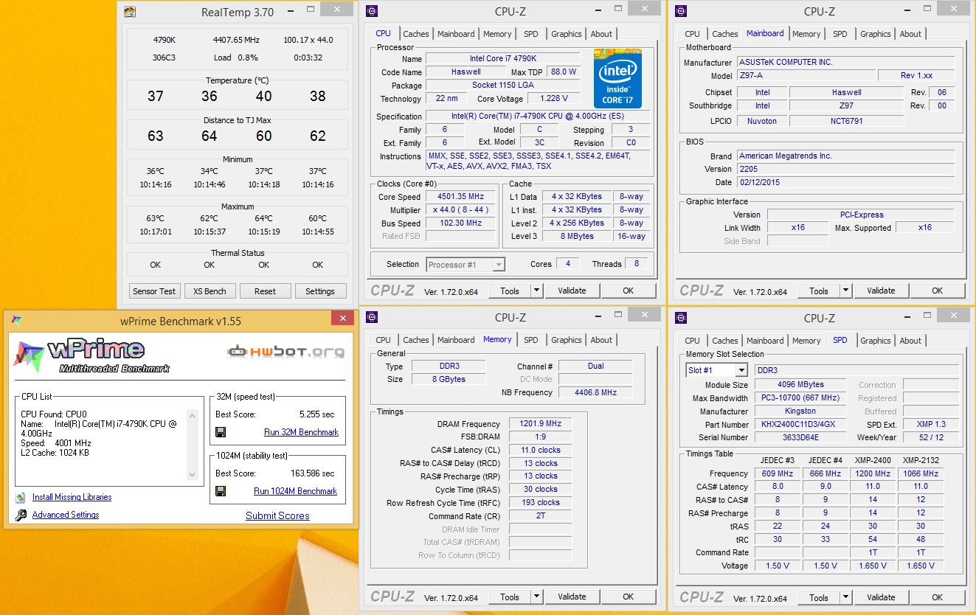The height and width of the screenshot is (615, 976).
Task: Close the wPrime Benchmark window
Action: tap(343, 319)
